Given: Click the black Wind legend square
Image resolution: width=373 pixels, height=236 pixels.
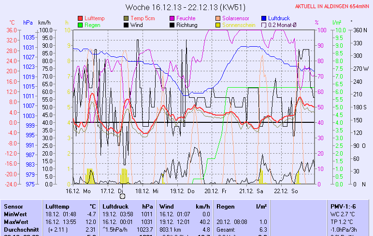Looking at the screenshot, I should tap(126, 25).
